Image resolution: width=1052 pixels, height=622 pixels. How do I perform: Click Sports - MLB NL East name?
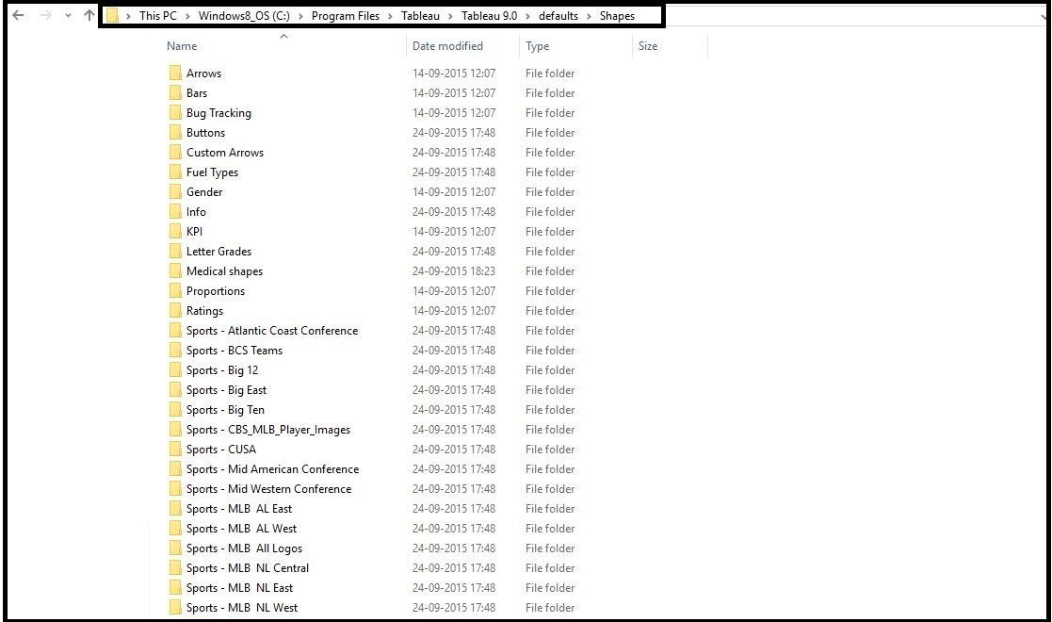tap(239, 588)
